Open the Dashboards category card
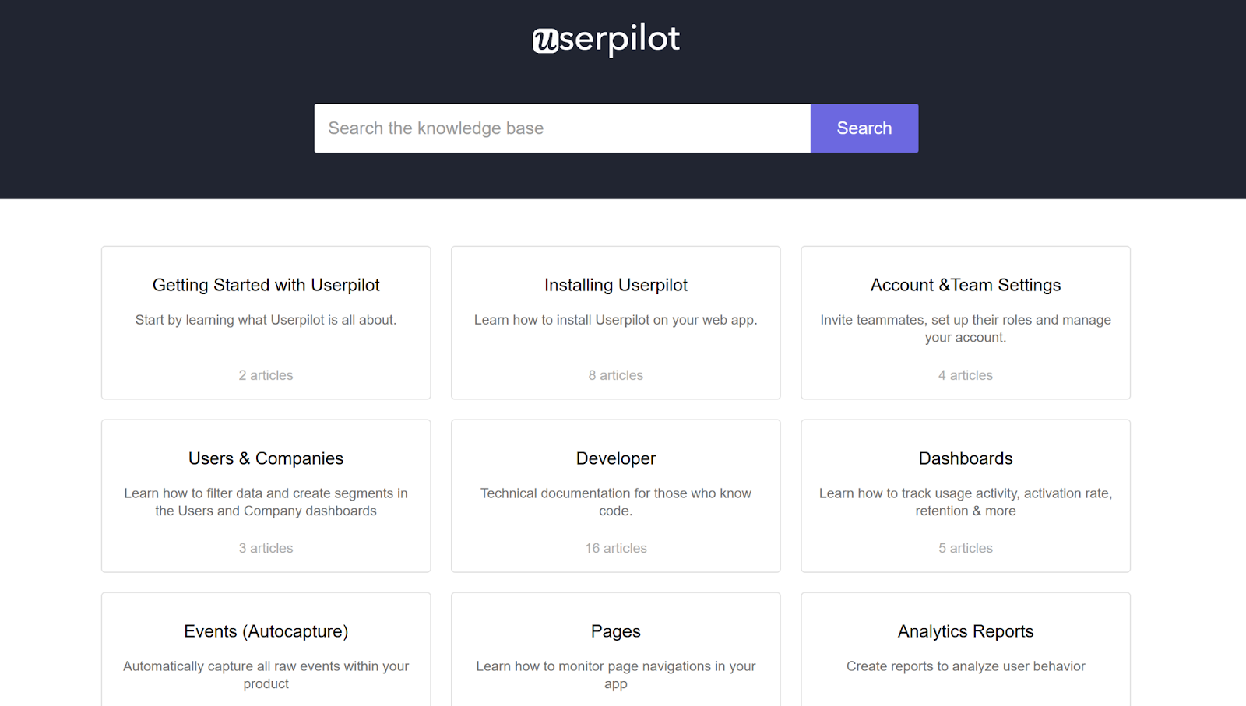Viewport: 1246px width, 706px height. [x=966, y=496]
